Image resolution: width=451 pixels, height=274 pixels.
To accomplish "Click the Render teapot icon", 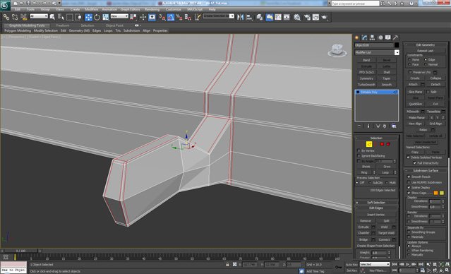I will [x=325, y=17].
